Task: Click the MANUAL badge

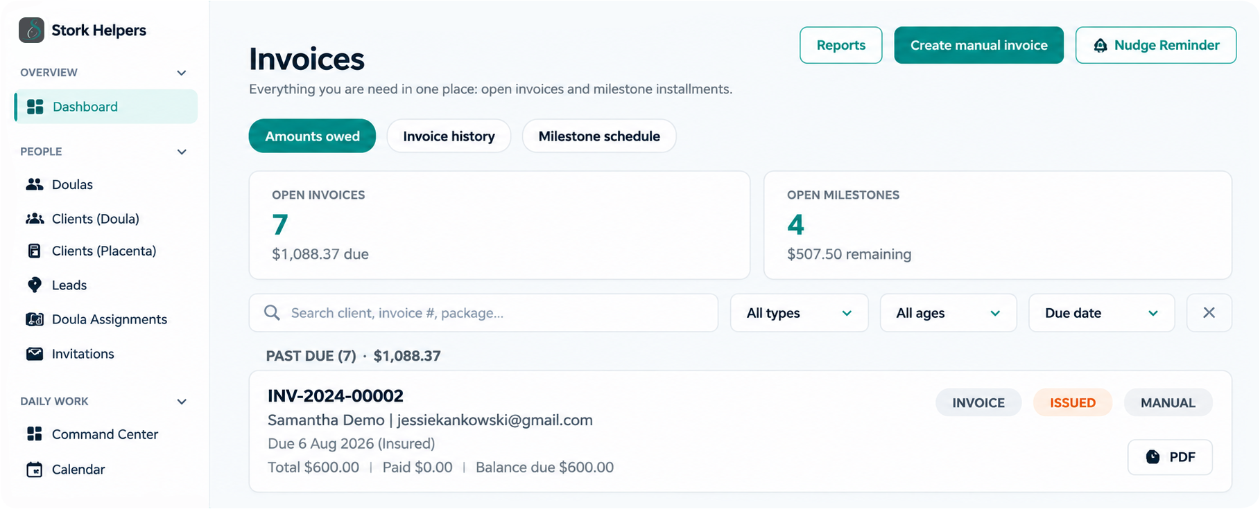Action: click(x=1168, y=403)
